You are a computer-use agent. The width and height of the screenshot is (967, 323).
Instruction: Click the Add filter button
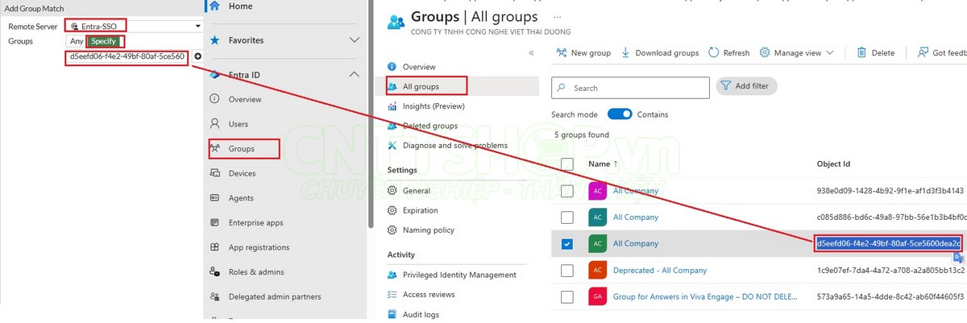(x=747, y=86)
